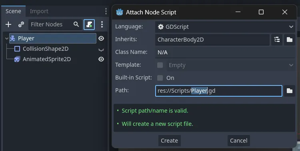The image size is (300, 151).
Task: Select the AnimatedSprite2D node
Action: [47, 59]
